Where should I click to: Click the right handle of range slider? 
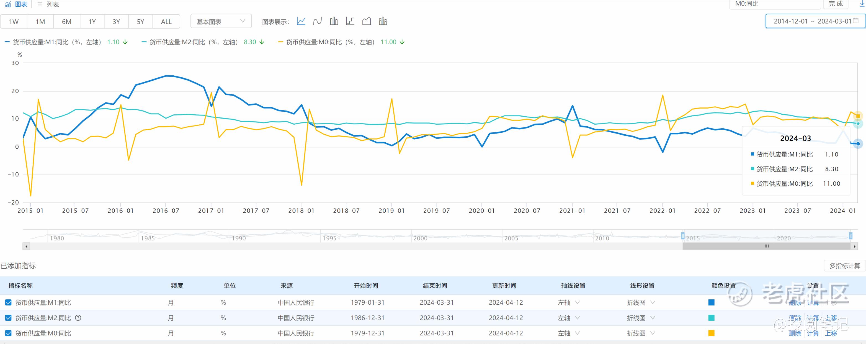point(850,236)
